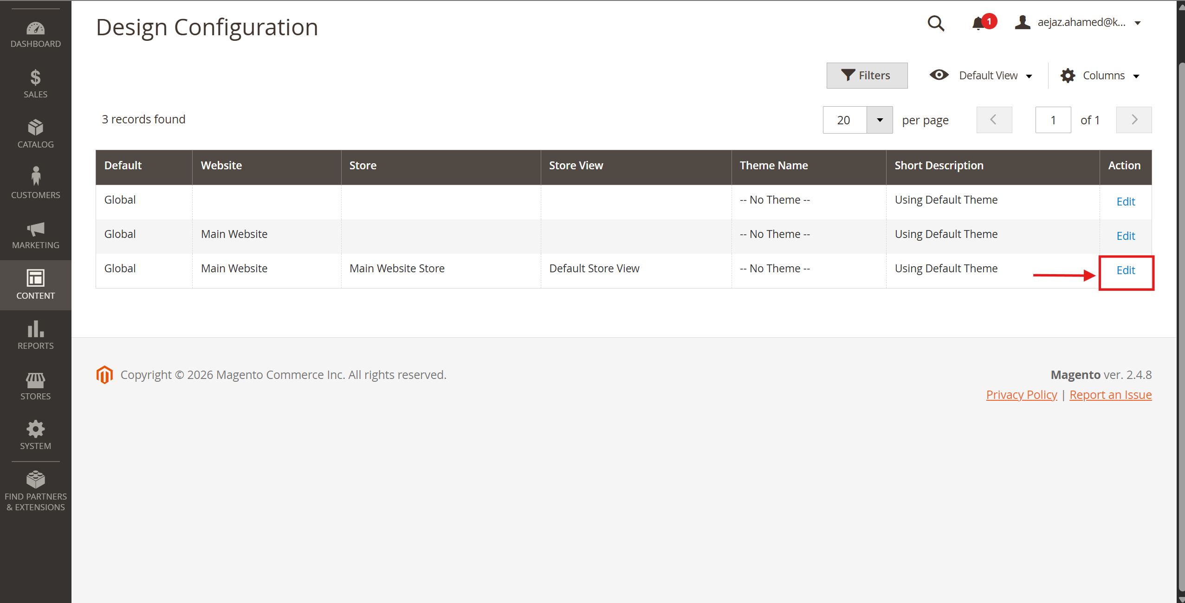Click the search magnifier icon
The width and height of the screenshot is (1185, 603).
pos(936,23)
